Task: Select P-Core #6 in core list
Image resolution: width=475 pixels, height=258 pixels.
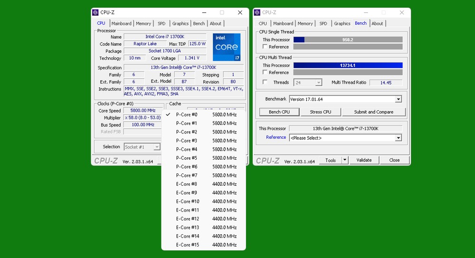Action: [x=203, y=167]
